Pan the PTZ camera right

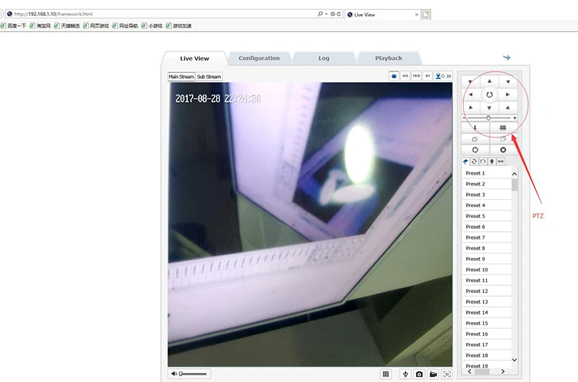(508, 95)
